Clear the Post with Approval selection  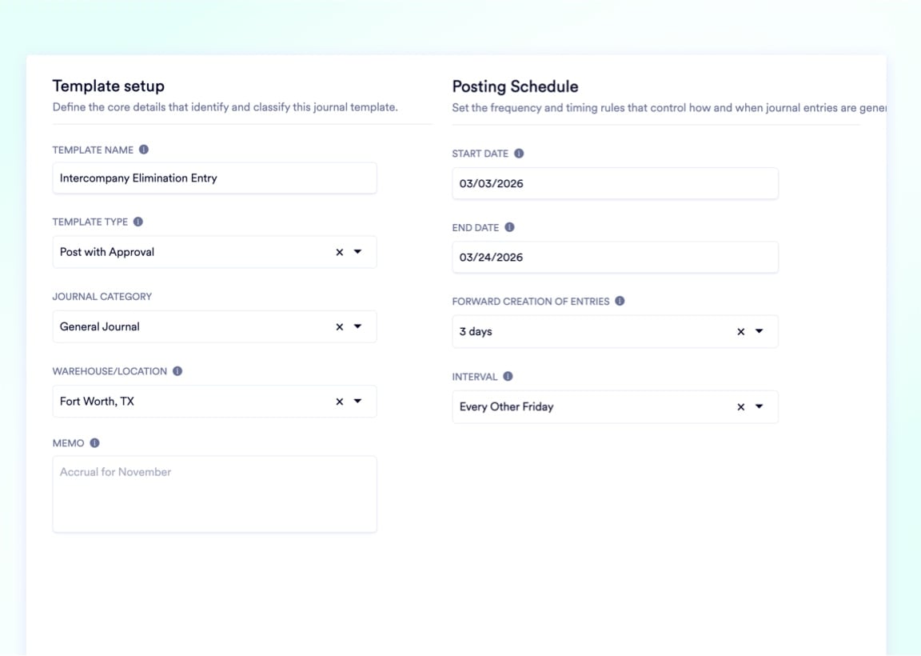pyautogui.click(x=340, y=252)
